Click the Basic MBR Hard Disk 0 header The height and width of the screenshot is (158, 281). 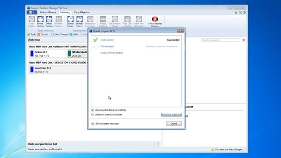(58, 47)
